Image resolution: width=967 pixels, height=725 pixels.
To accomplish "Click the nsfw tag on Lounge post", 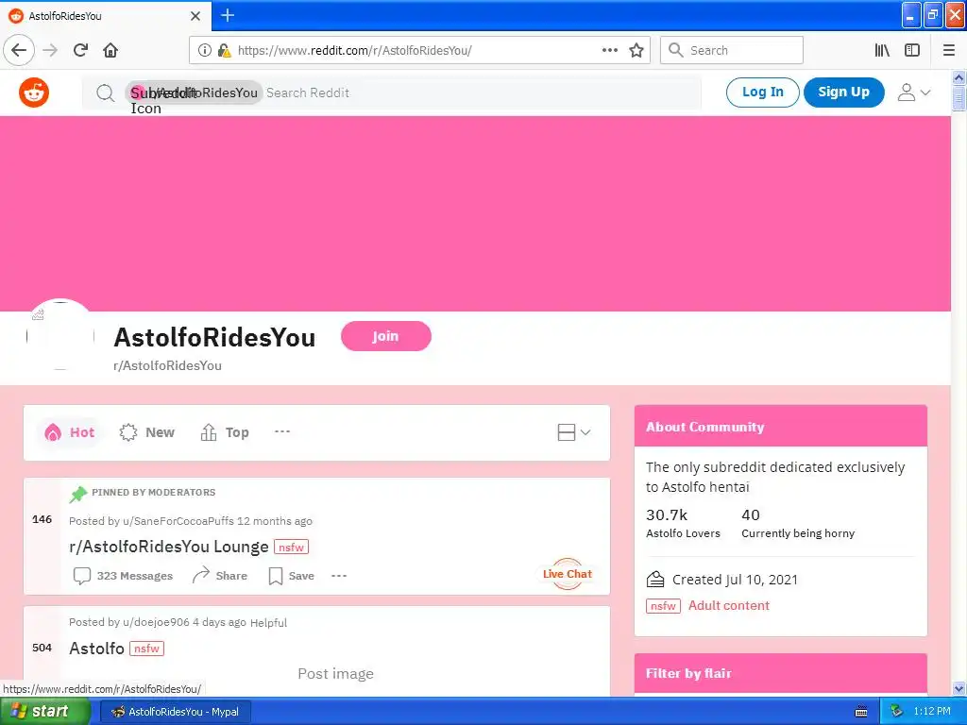I will [x=291, y=547].
